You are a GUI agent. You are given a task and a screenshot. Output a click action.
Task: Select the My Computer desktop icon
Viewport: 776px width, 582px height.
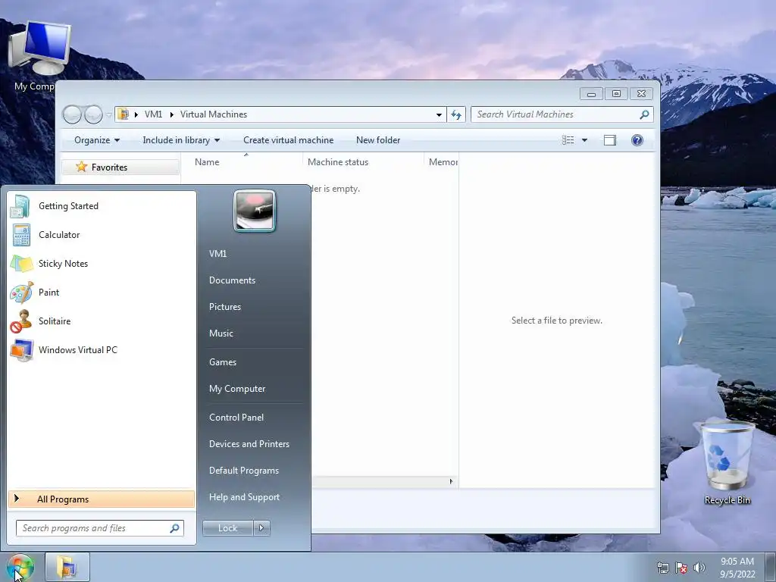tap(36, 56)
